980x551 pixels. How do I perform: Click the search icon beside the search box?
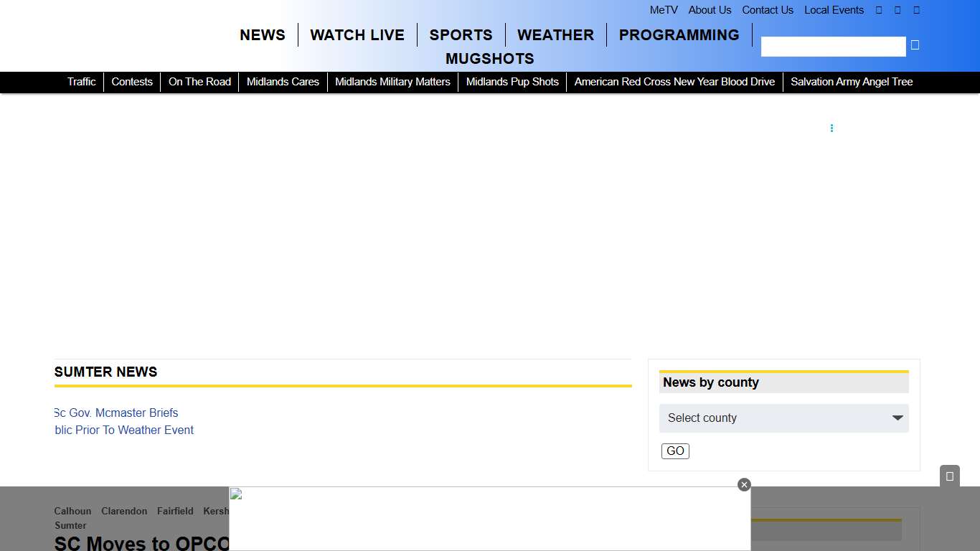[915, 45]
